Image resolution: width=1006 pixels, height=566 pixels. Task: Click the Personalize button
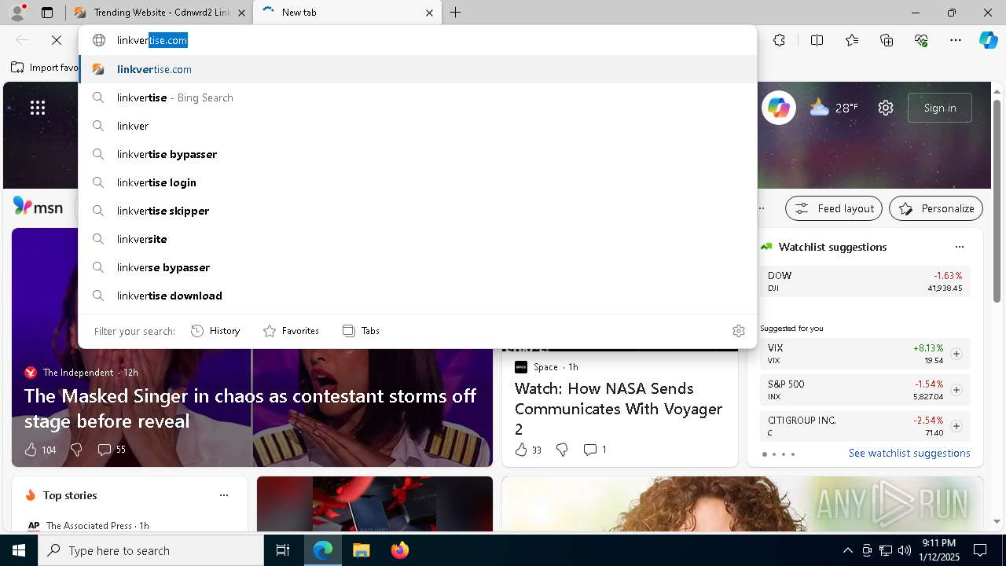(x=936, y=208)
